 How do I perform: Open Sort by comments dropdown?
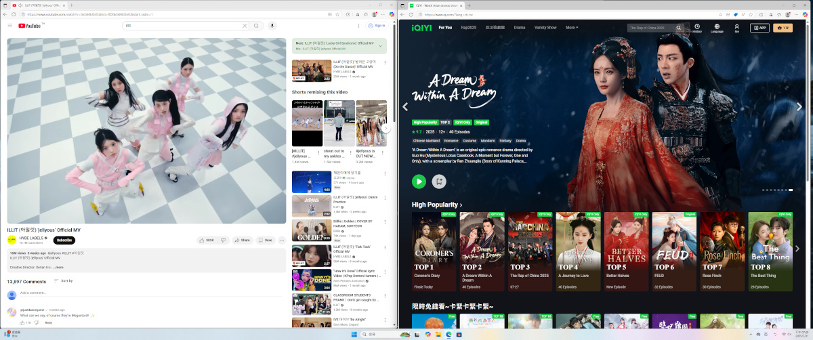click(62, 280)
